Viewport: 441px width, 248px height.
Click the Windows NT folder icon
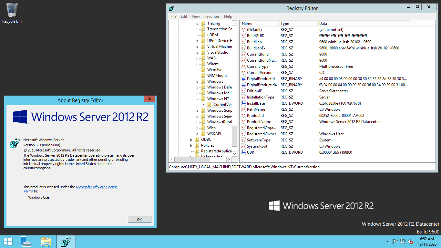203,99
